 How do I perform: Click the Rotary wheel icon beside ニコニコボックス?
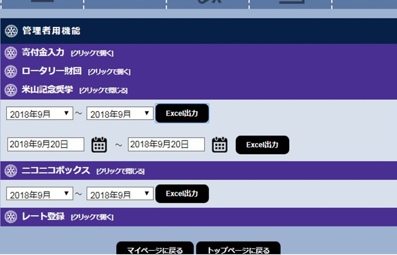point(11,170)
